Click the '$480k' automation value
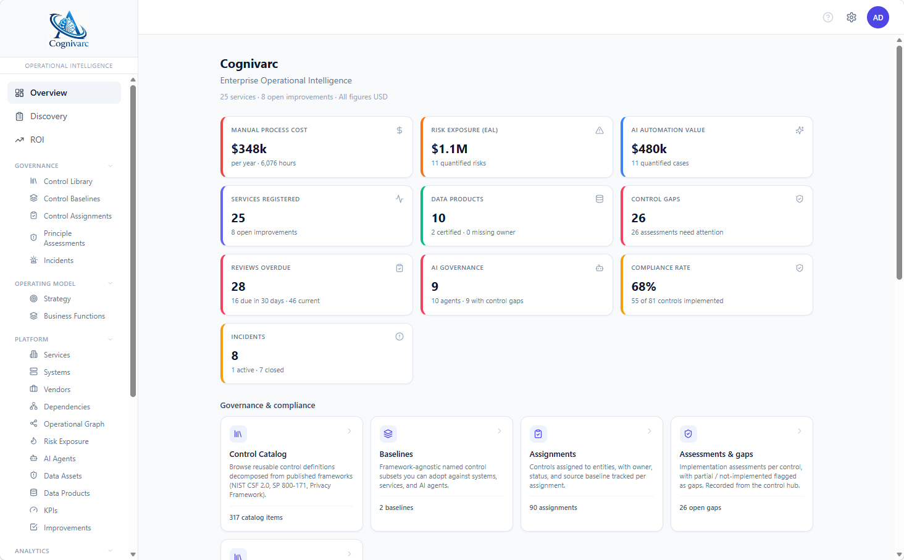904x560 pixels. [x=649, y=149]
